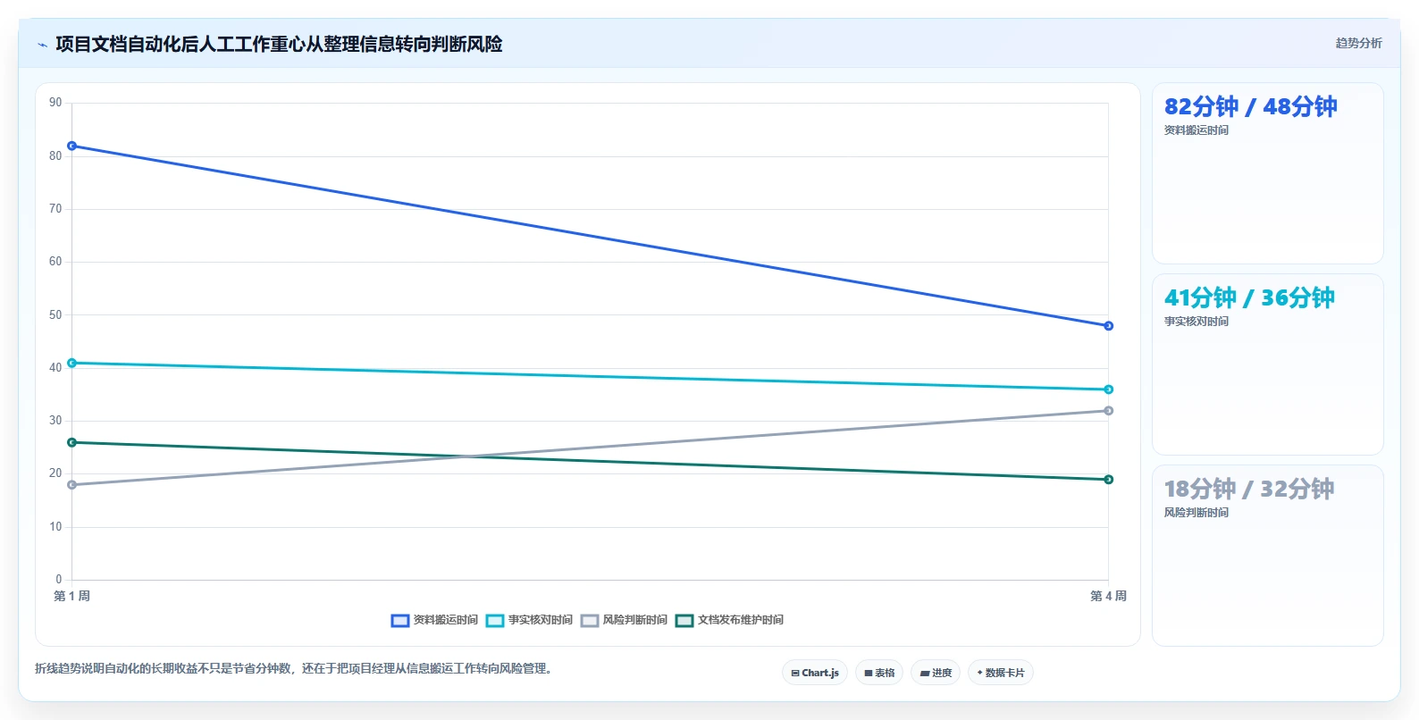
Task: Toggle the 事实核对时间 legend color box
Action: 495,621
